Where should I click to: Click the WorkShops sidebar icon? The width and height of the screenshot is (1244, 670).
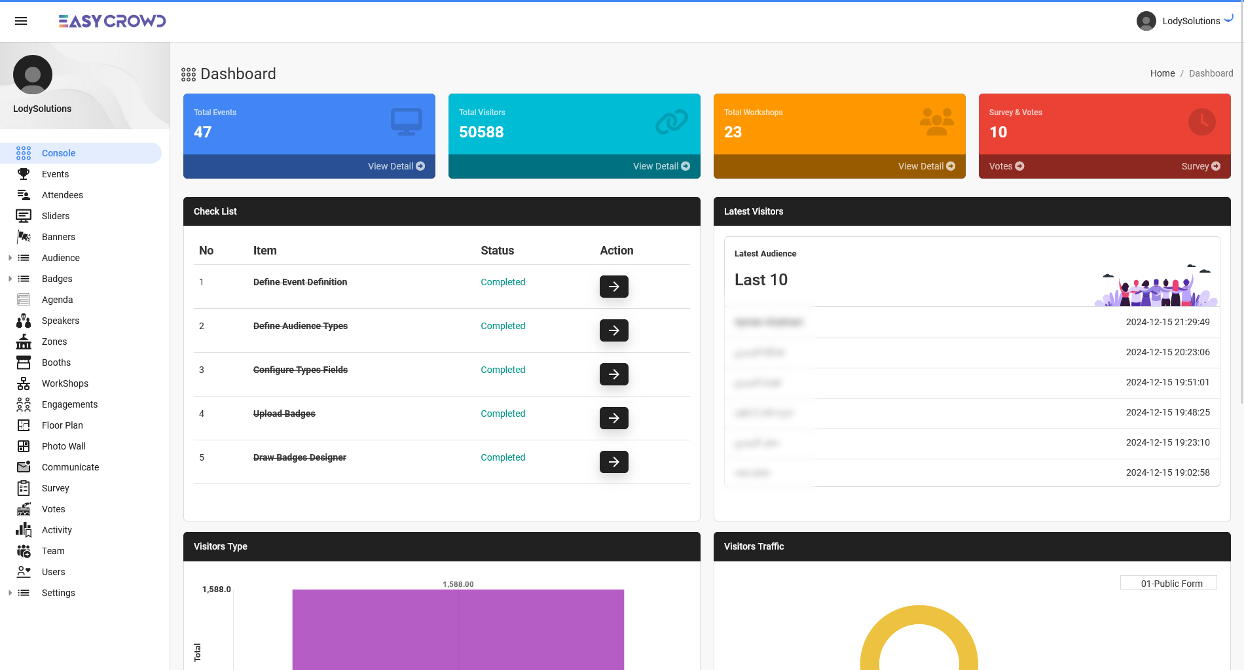point(24,383)
